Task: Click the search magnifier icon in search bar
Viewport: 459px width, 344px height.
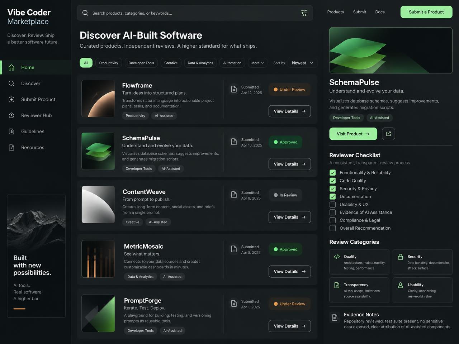Action: (x=85, y=13)
